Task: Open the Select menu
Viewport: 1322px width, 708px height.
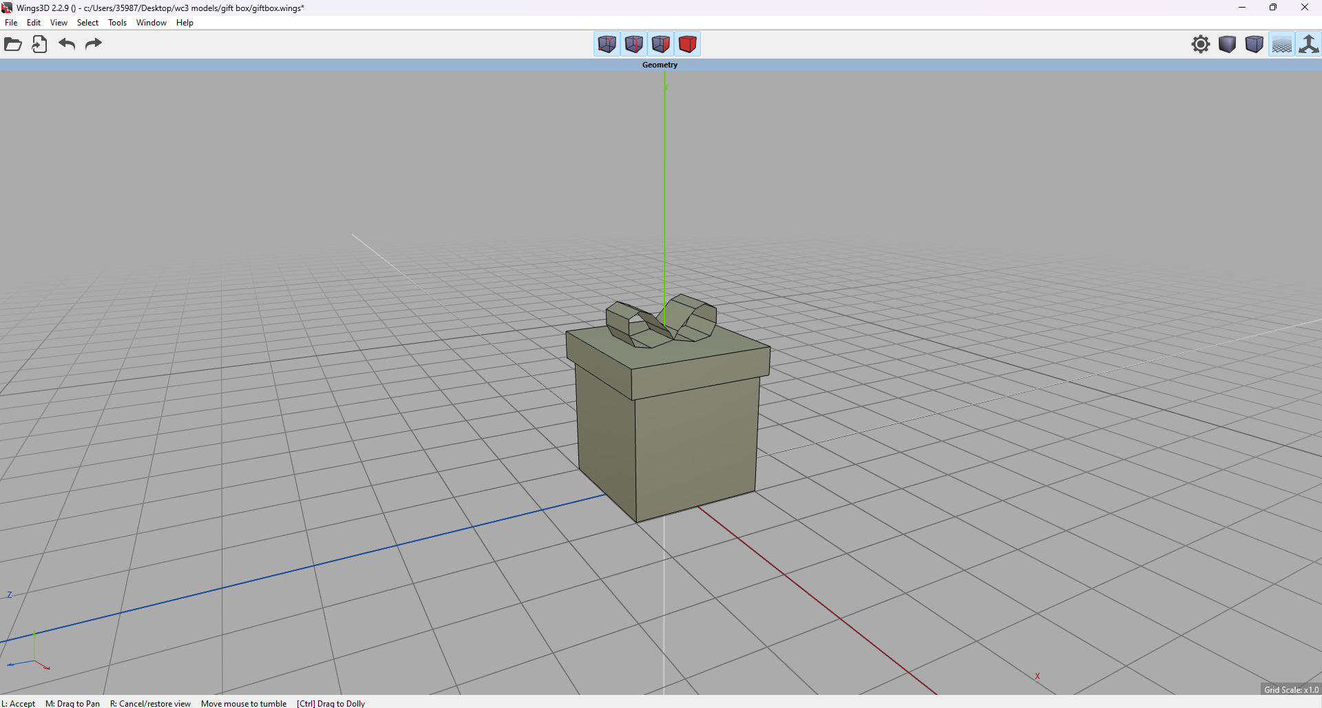Action: [x=87, y=23]
